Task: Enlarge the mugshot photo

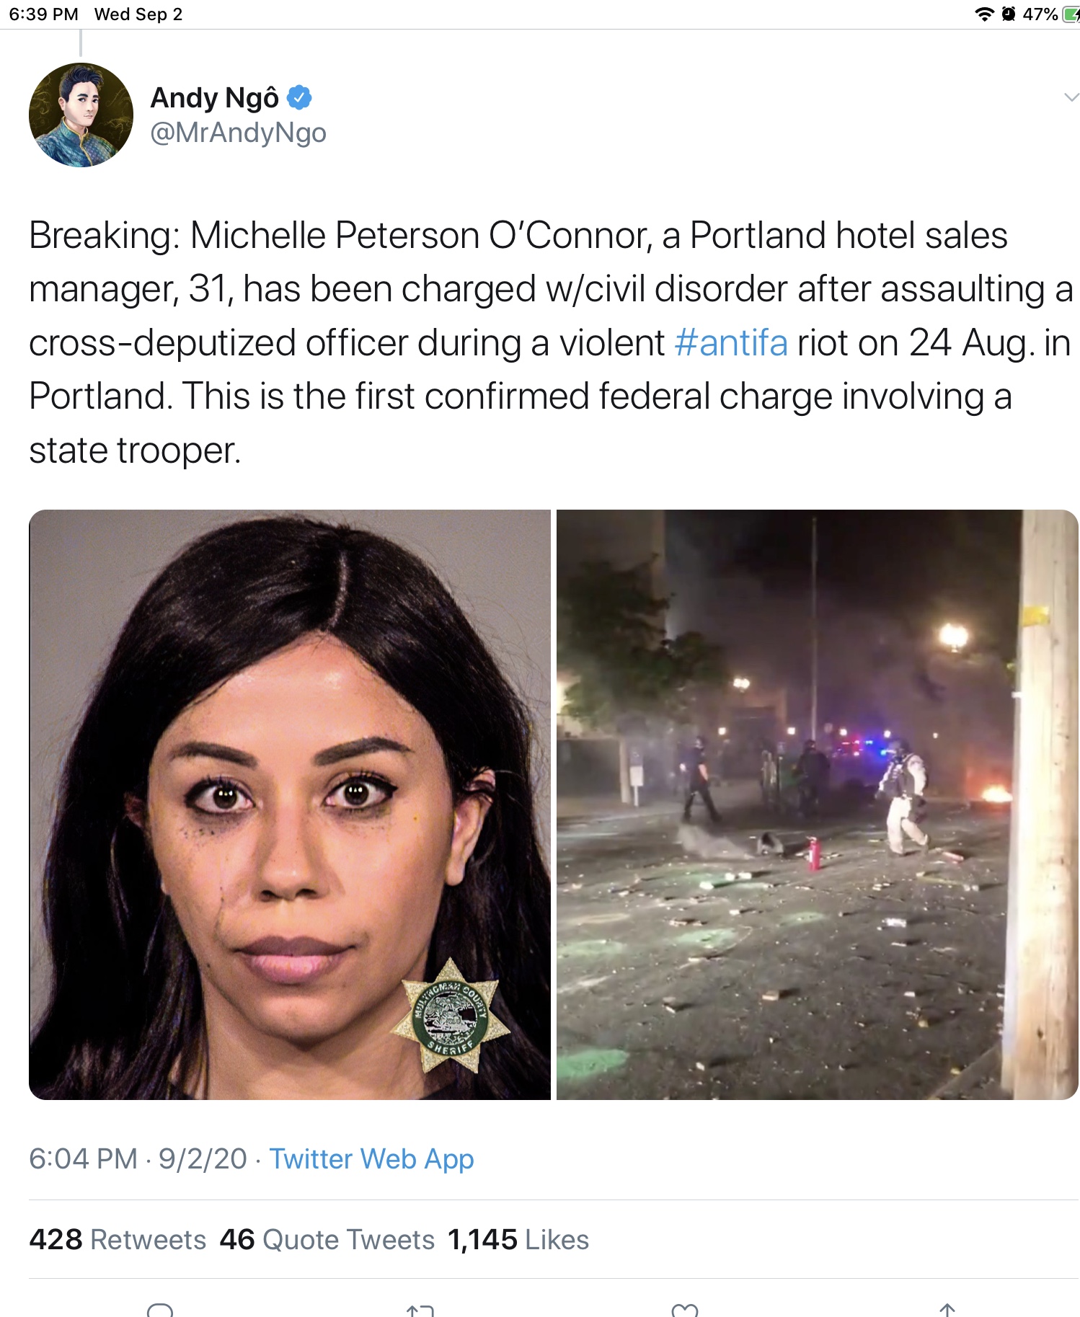Action: pyautogui.click(x=290, y=804)
